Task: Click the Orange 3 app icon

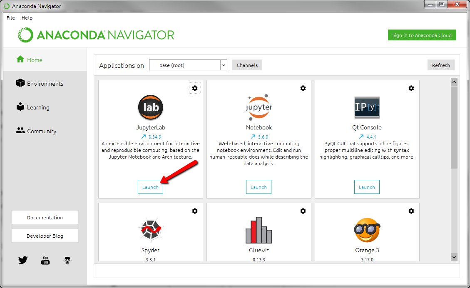Action: click(x=367, y=230)
